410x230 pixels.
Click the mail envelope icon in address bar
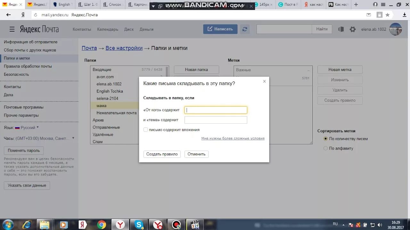[369, 15]
